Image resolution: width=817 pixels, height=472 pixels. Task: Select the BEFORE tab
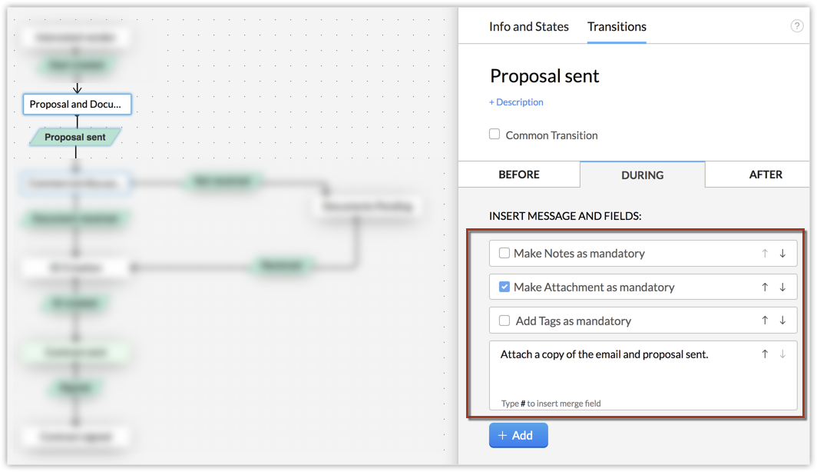[519, 175]
